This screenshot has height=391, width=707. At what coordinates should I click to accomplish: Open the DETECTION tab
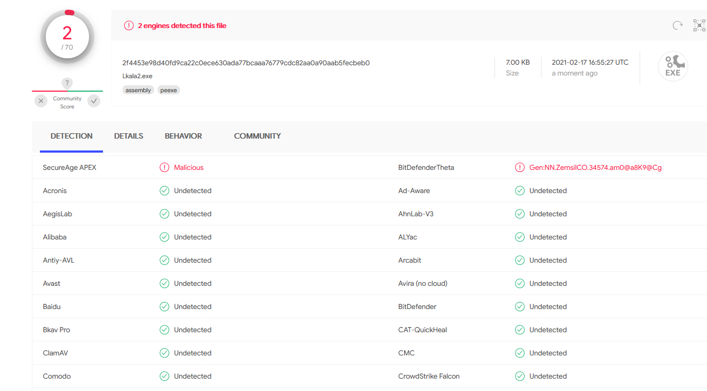(72, 136)
